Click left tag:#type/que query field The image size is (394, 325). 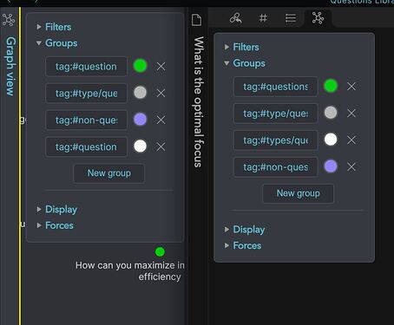pyautogui.click(x=86, y=94)
